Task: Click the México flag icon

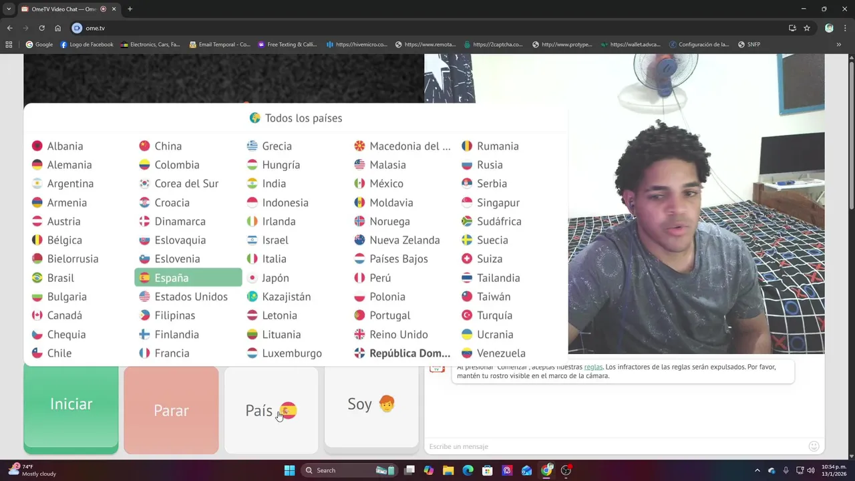Action: click(359, 184)
